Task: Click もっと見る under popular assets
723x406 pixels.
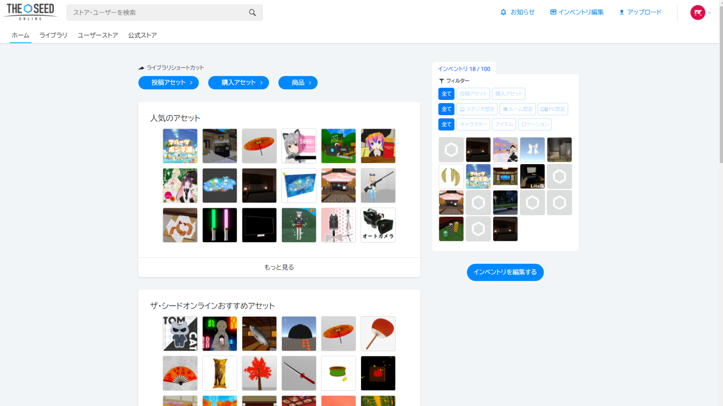Action: click(279, 267)
